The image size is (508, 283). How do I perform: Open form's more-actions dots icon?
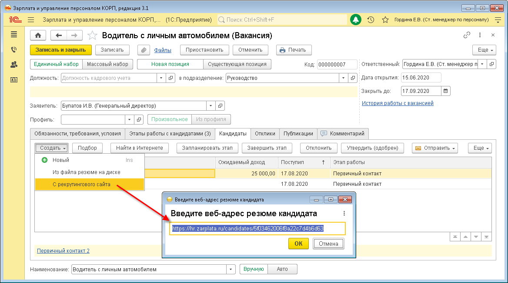480,35
